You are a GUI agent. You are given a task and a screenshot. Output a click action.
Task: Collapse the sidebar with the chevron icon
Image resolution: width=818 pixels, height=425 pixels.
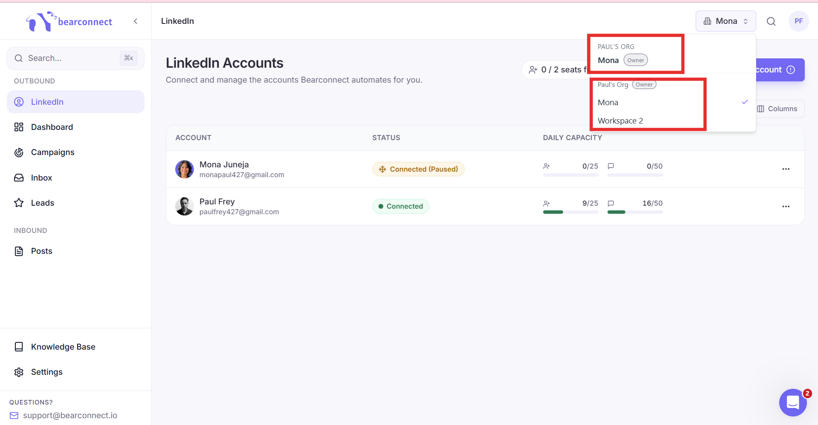136,21
